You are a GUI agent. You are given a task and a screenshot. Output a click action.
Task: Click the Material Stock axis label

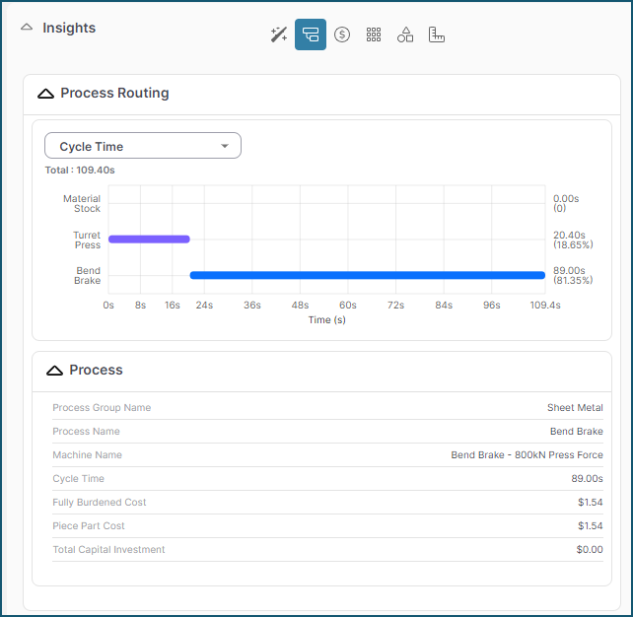(82, 203)
